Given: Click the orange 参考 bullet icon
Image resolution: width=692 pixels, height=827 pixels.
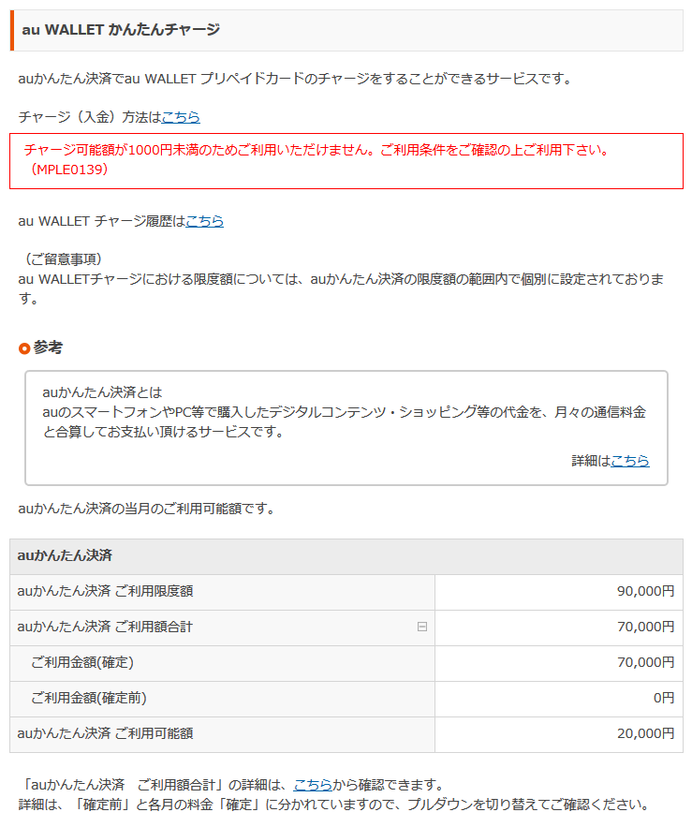Looking at the screenshot, I should click(24, 348).
